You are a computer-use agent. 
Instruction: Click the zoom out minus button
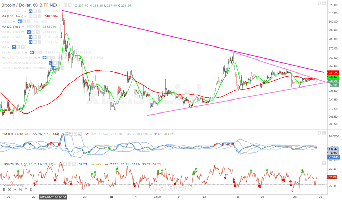click(x=162, y=187)
